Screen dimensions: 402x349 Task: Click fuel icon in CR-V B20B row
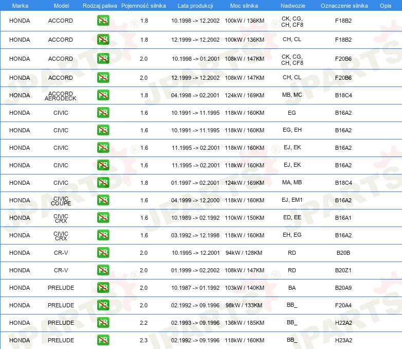[x=103, y=252]
